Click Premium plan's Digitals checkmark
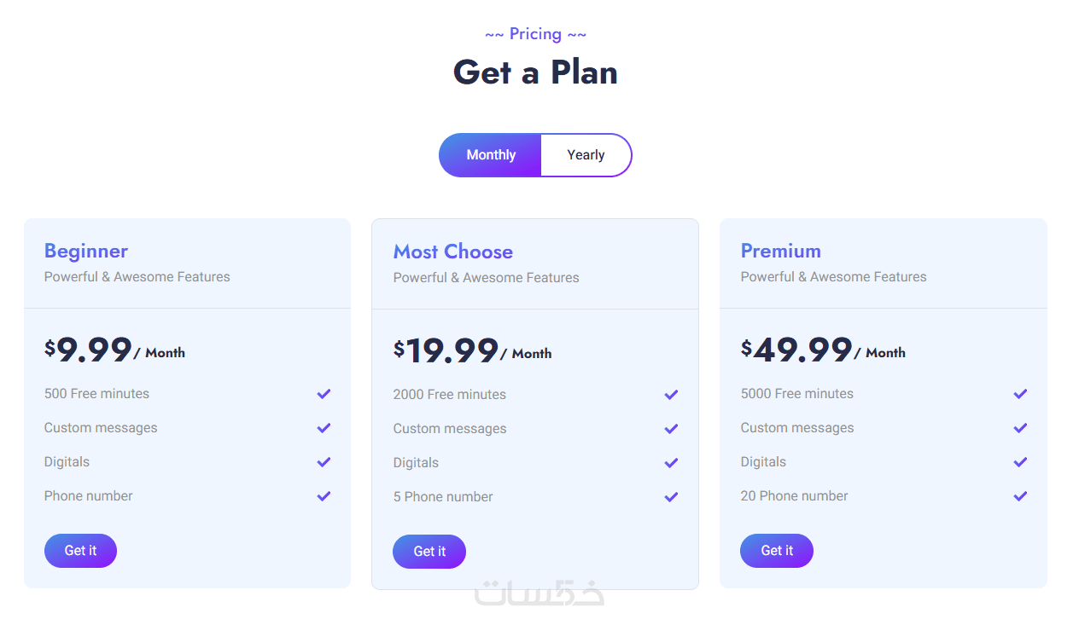 point(1020,462)
